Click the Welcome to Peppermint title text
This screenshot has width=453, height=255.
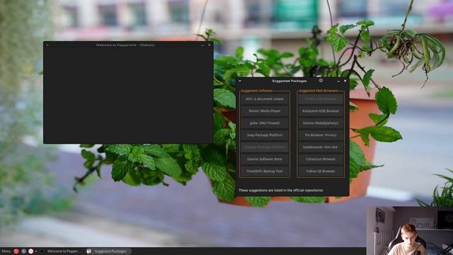125,45
